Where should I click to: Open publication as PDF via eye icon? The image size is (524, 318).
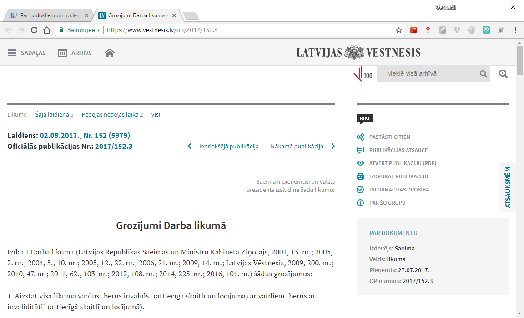click(x=360, y=163)
